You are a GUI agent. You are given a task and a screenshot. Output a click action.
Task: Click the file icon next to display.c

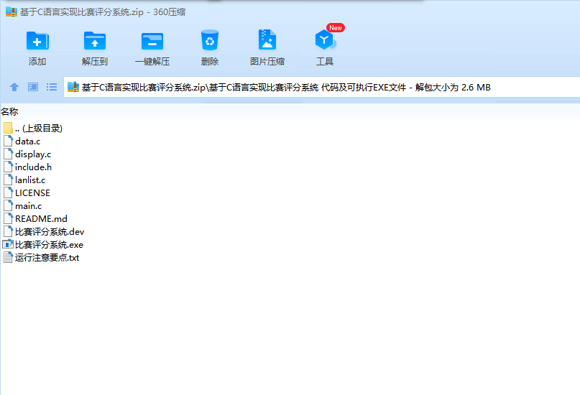[x=8, y=154]
